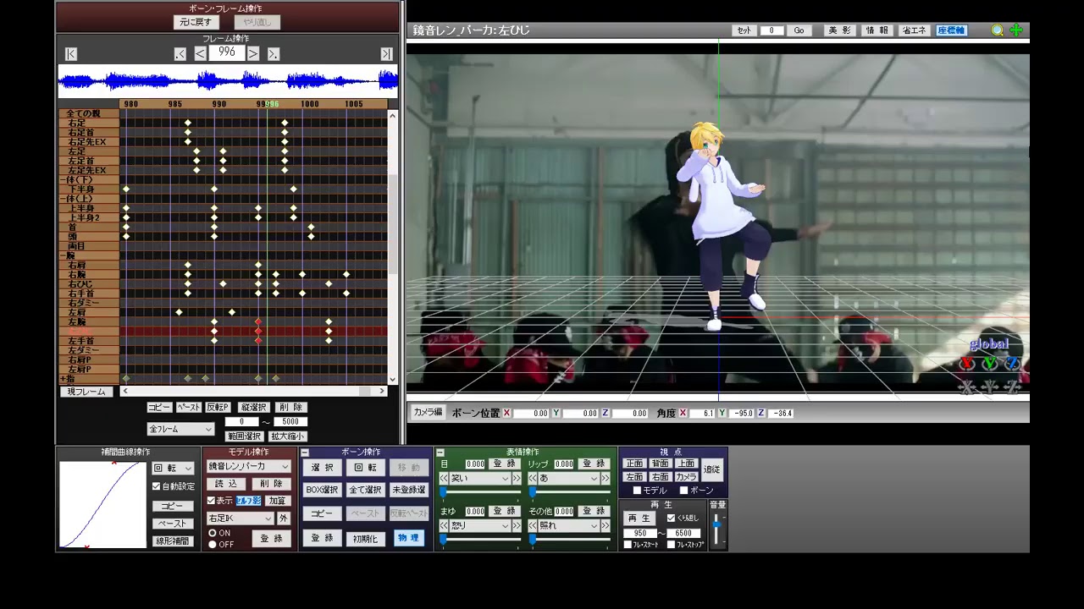Screen dimensions: 1084x609
Task: Switch viewport to 正面 front view
Action: [x=634, y=464]
